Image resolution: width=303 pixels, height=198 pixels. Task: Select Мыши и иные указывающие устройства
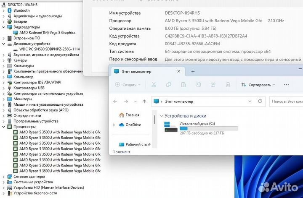48,104
